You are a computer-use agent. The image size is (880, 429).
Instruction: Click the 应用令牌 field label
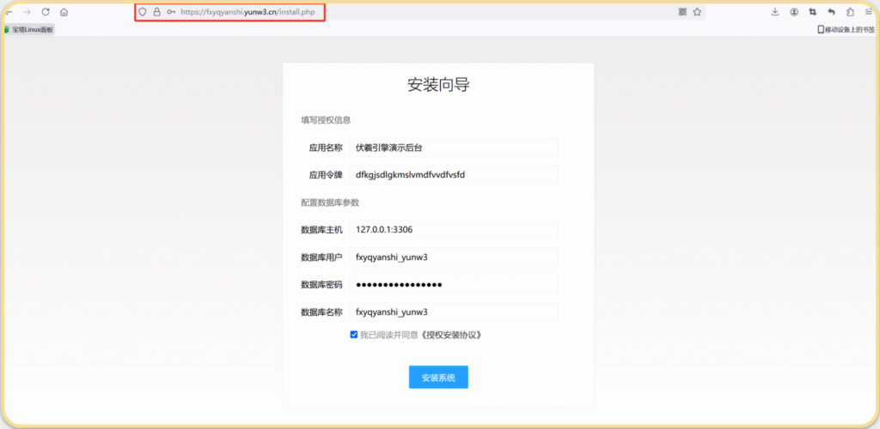tap(326, 175)
